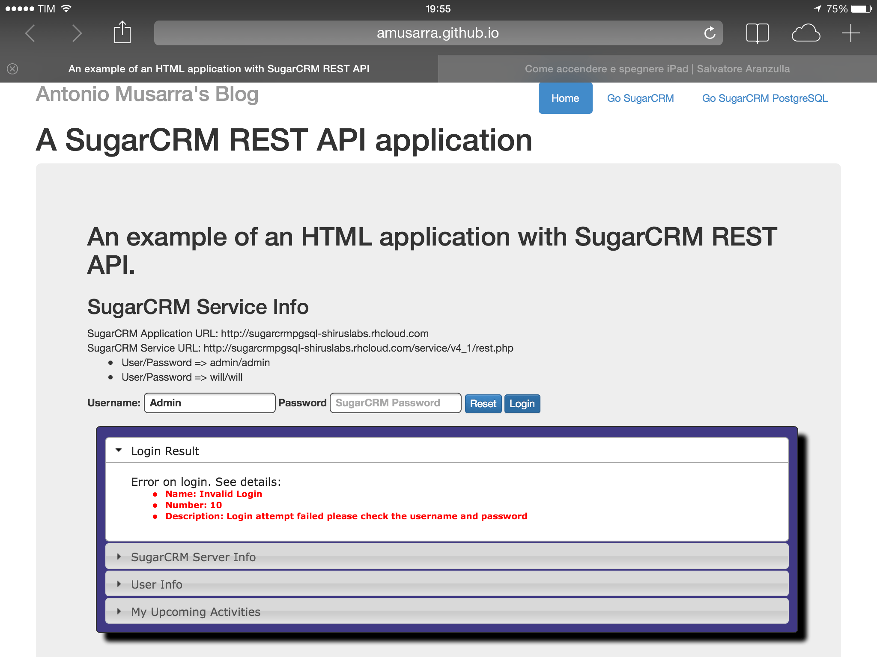Click the 'Description: Login attempt failed' line
The image size is (877, 657).
(346, 516)
